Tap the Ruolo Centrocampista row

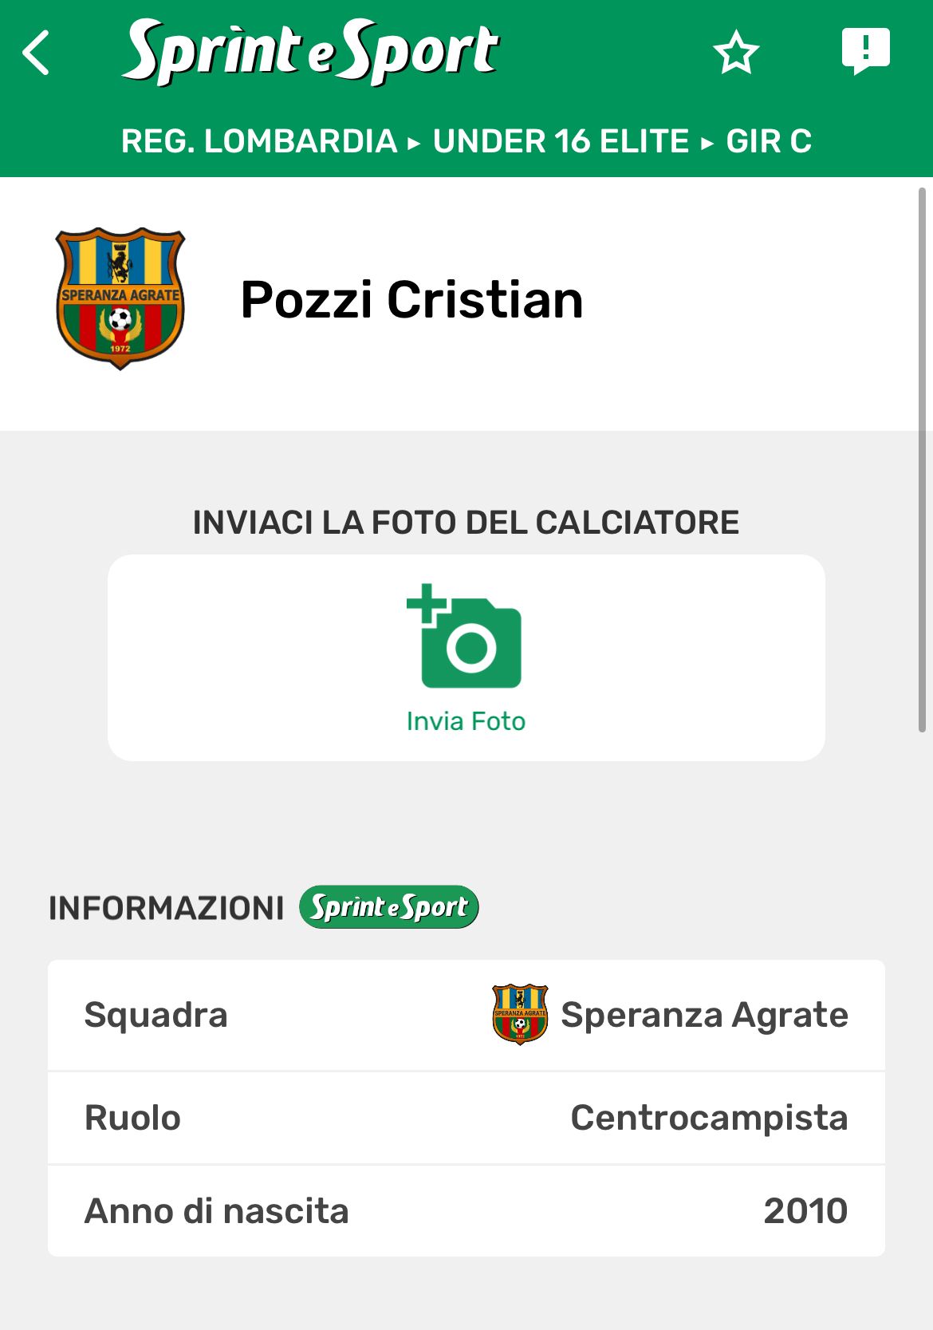pyautogui.click(x=466, y=1118)
